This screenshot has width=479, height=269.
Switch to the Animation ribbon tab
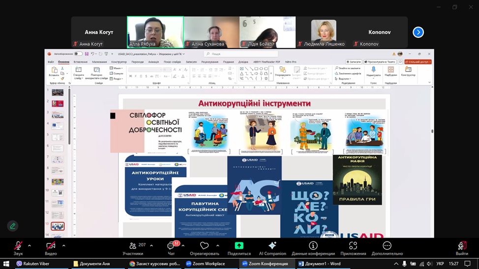(x=153, y=62)
